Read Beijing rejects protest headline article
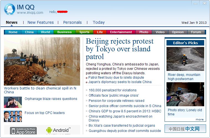The image size is (210, 138). pyautogui.click(x=119, y=49)
